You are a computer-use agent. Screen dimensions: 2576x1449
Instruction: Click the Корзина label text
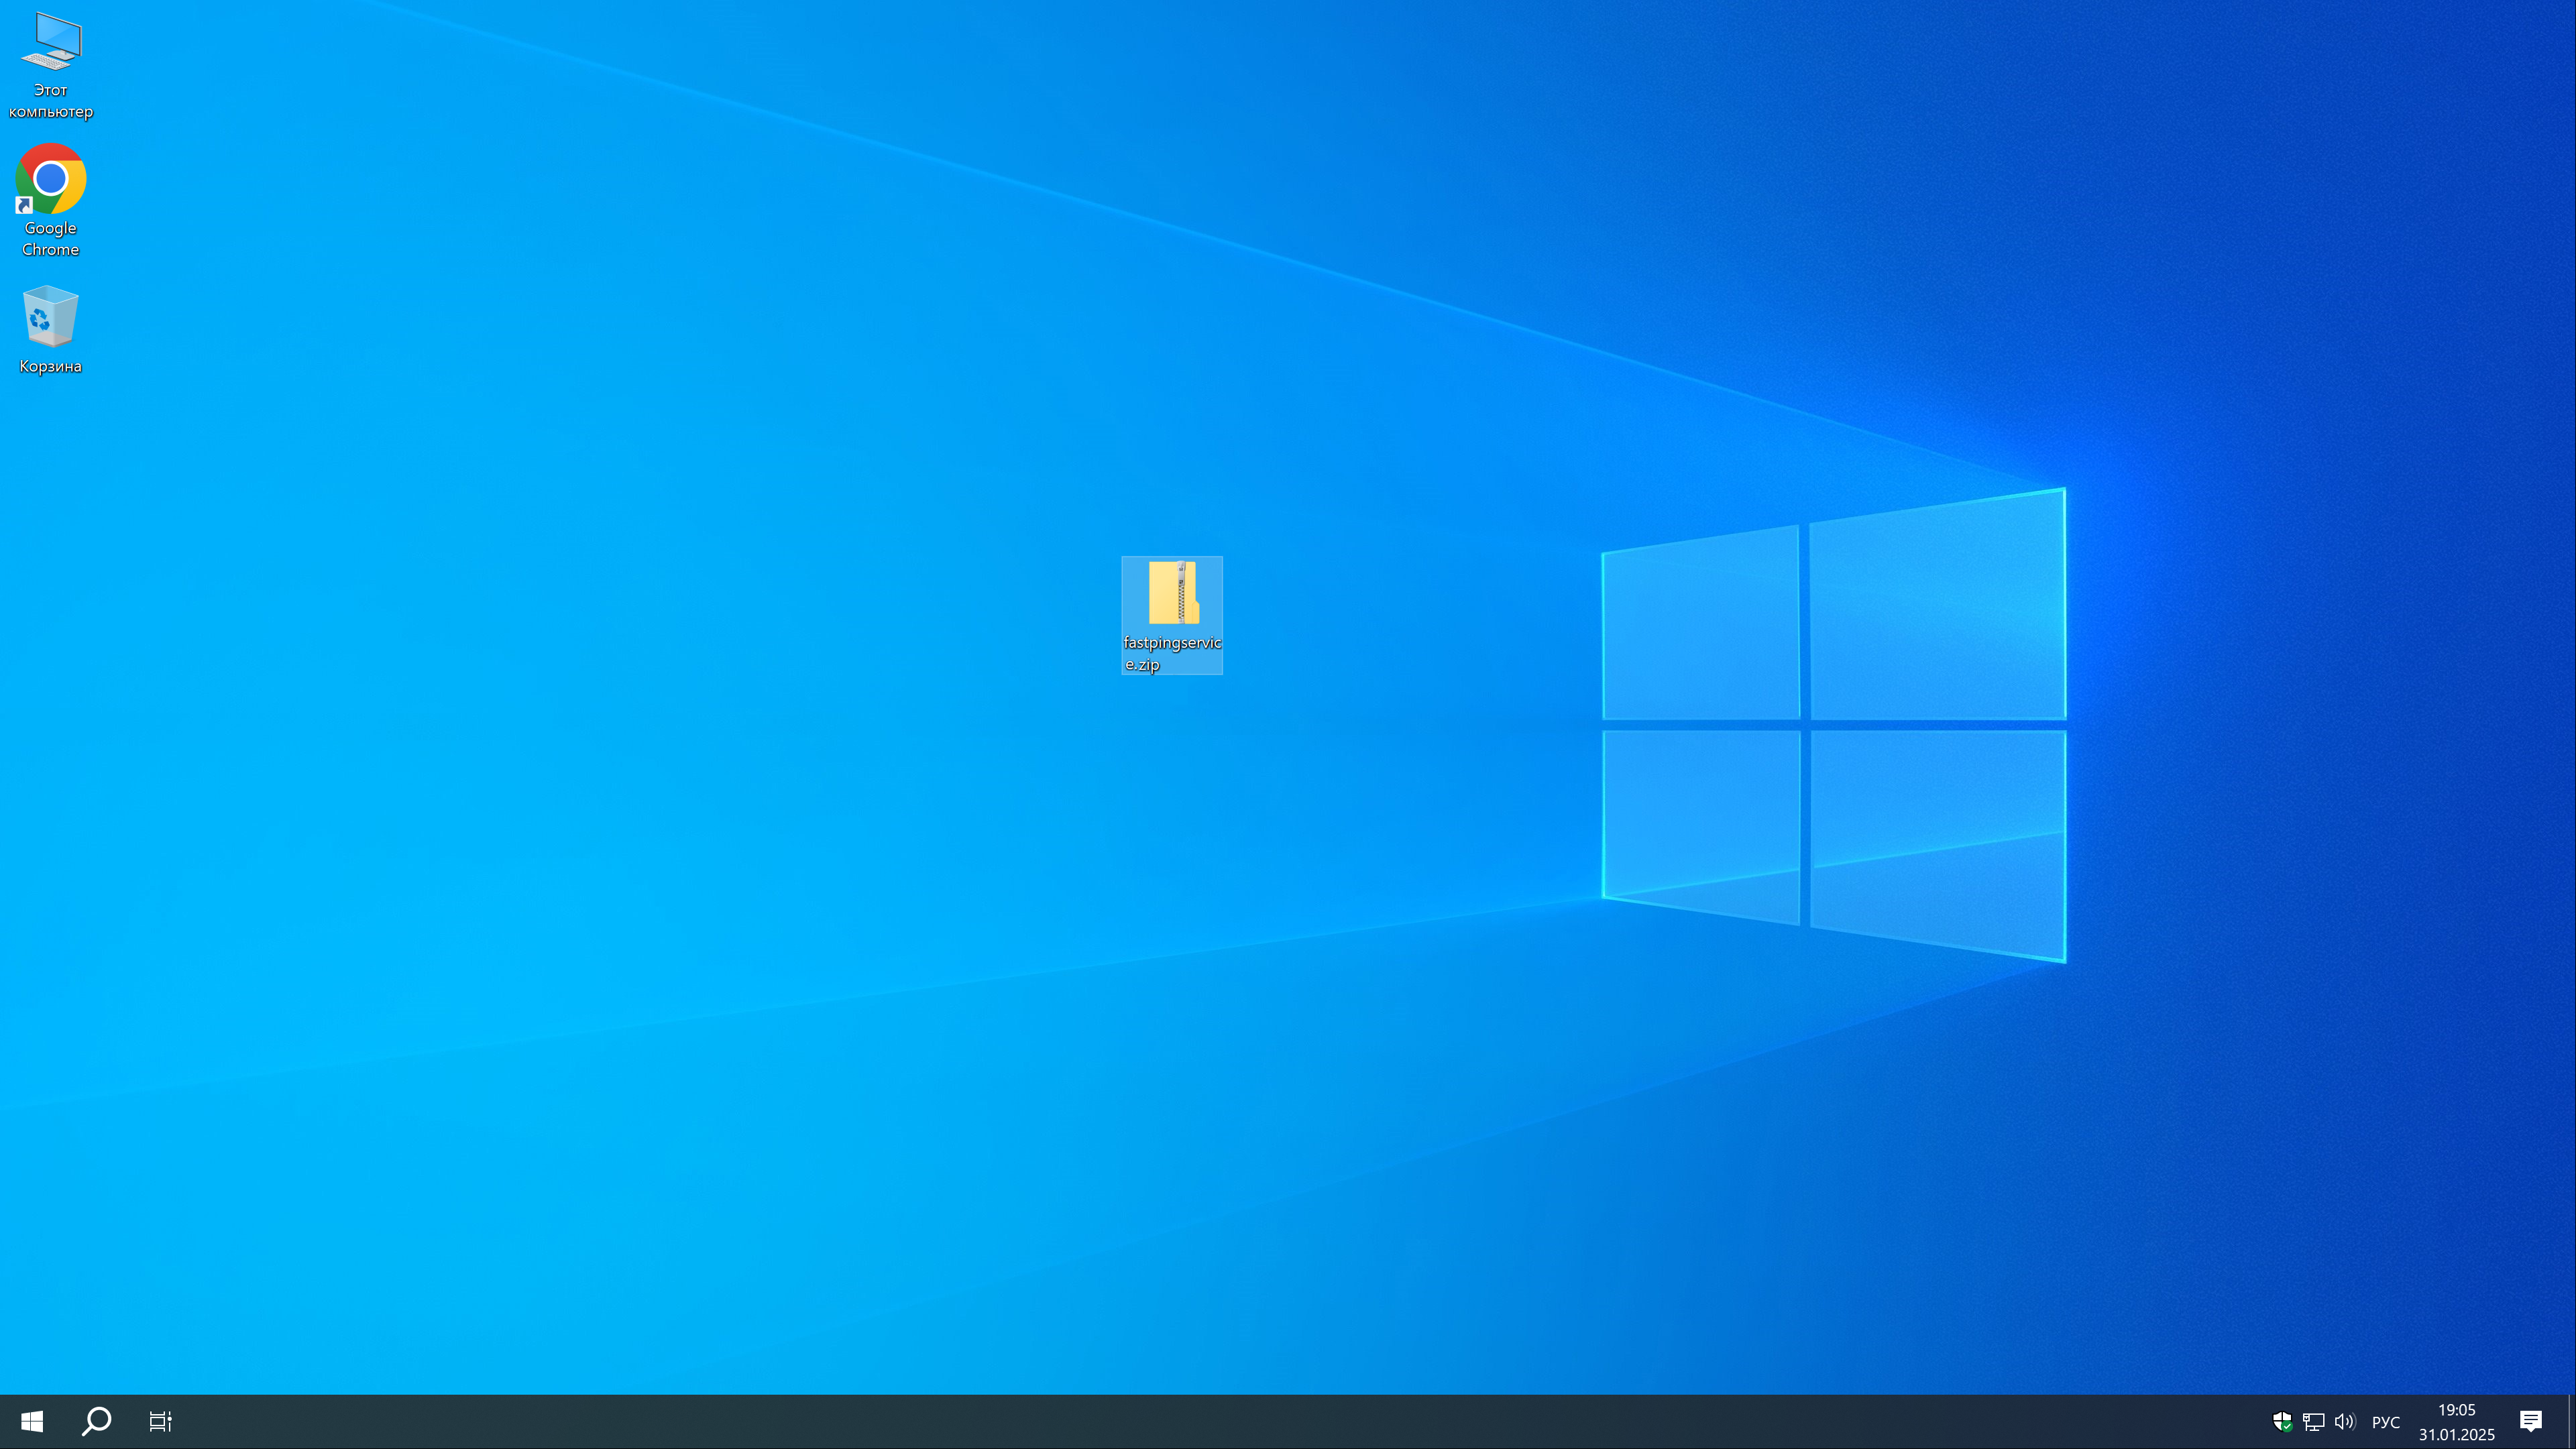(x=50, y=366)
